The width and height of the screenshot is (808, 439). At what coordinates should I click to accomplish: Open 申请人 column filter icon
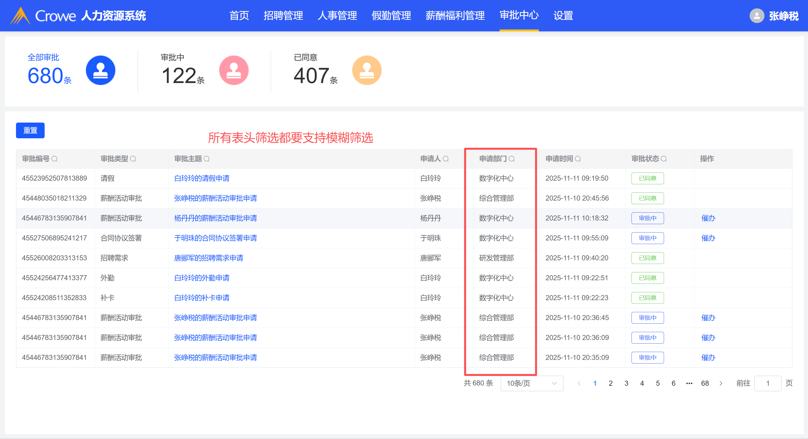point(446,159)
